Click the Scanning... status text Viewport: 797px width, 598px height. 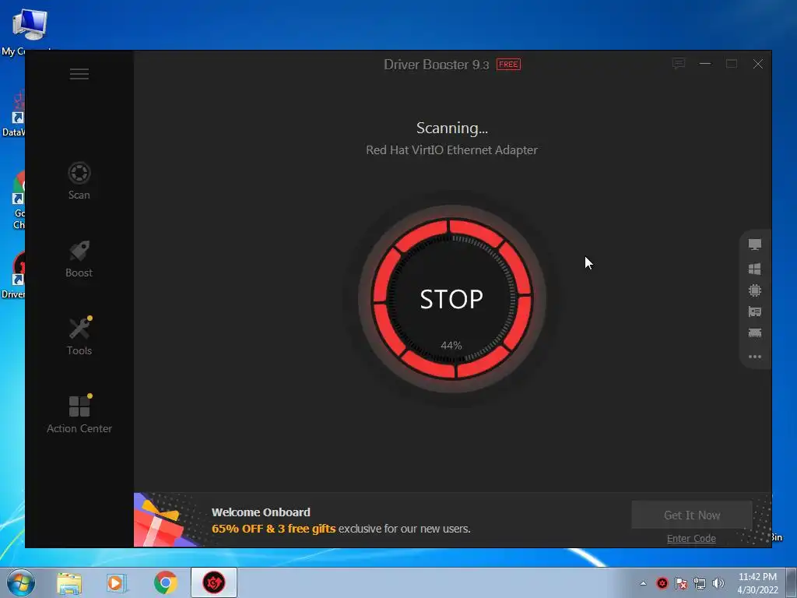pyautogui.click(x=452, y=128)
